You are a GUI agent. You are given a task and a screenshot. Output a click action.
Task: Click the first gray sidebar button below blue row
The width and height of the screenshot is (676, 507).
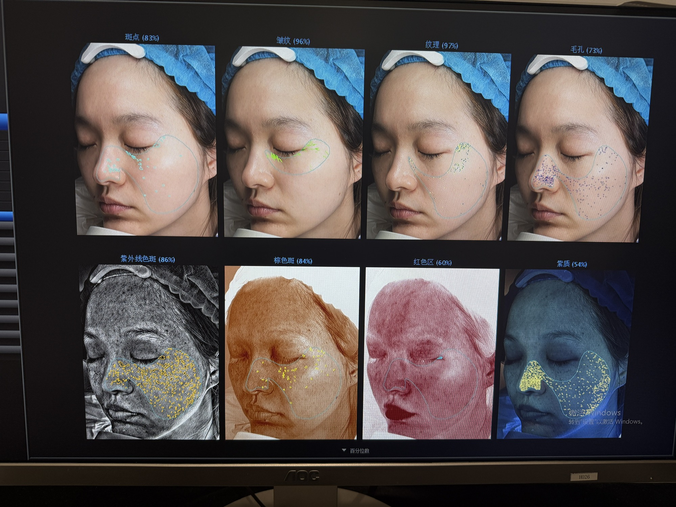pos(7,225)
